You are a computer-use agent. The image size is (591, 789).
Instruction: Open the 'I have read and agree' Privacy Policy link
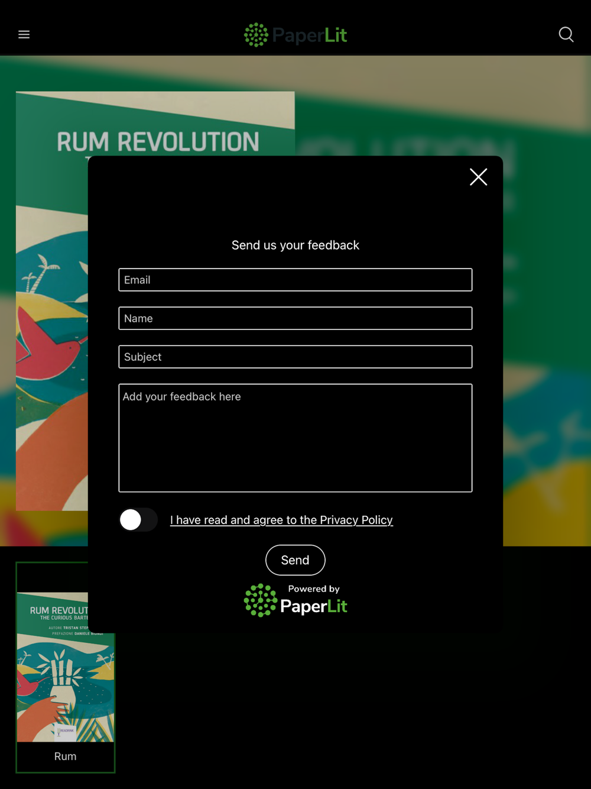281,520
